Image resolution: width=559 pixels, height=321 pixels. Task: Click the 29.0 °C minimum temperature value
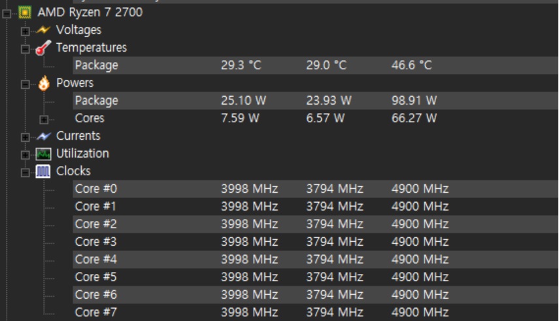click(326, 65)
